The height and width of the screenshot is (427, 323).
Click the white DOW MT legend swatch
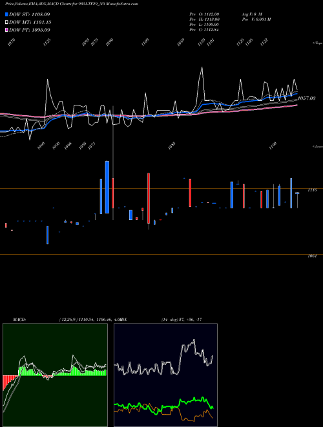tap(6, 23)
